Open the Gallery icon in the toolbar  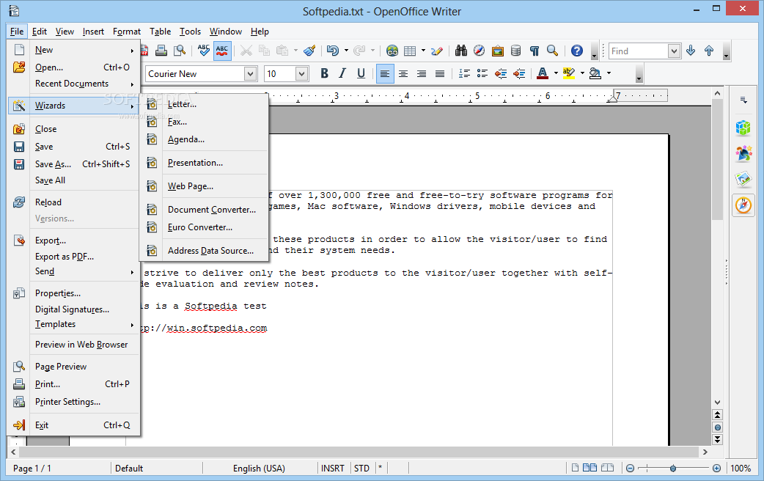[497, 50]
